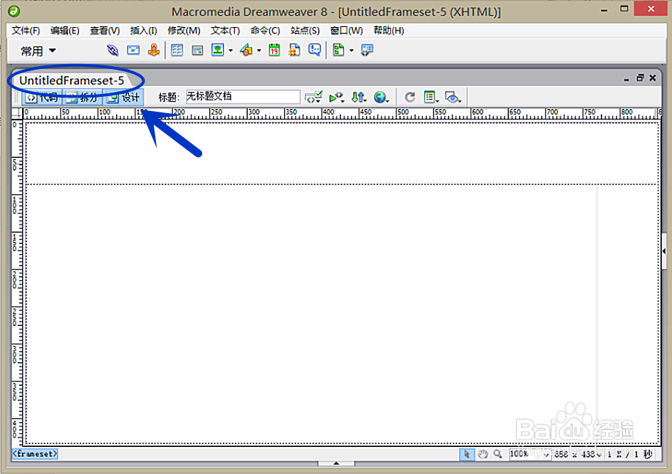Click the Media insert icon
This screenshot has width=672, height=474.
[x=246, y=50]
